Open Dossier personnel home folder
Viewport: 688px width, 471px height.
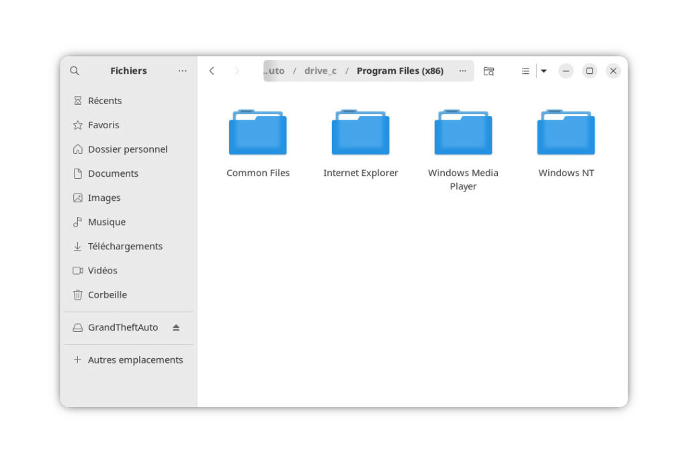pyautogui.click(x=128, y=149)
